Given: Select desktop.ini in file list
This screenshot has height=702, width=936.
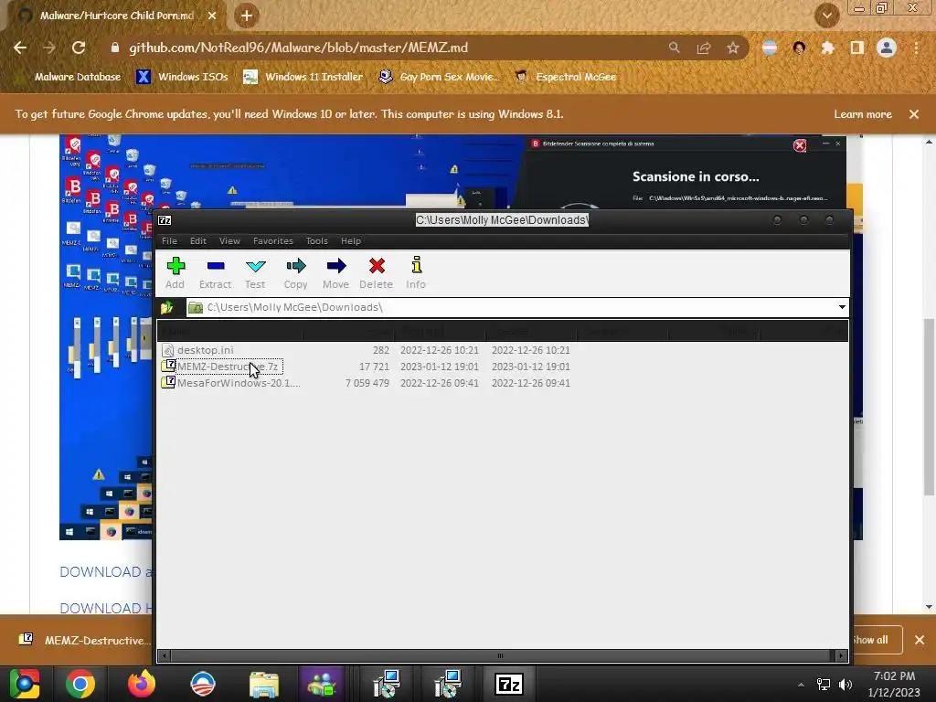Looking at the screenshot, I should click(206, 350).
